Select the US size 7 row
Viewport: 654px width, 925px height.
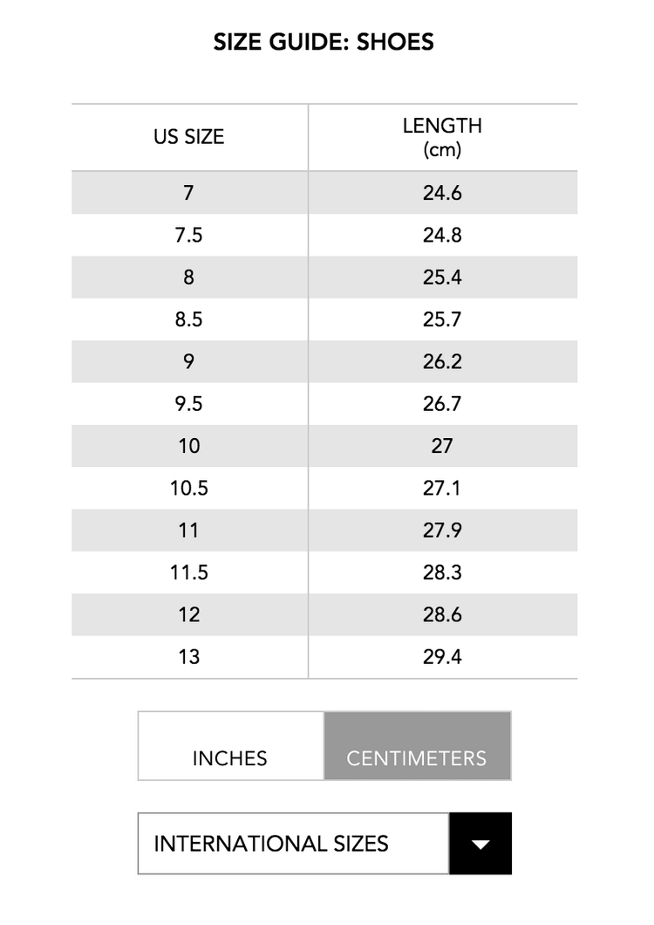click(x=324, y=193)
